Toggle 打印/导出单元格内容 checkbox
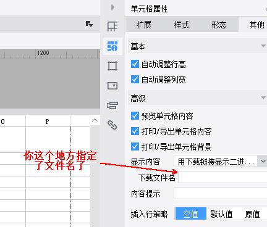The height and width of the screenshot is (227, 267). [x=135, y=131]
